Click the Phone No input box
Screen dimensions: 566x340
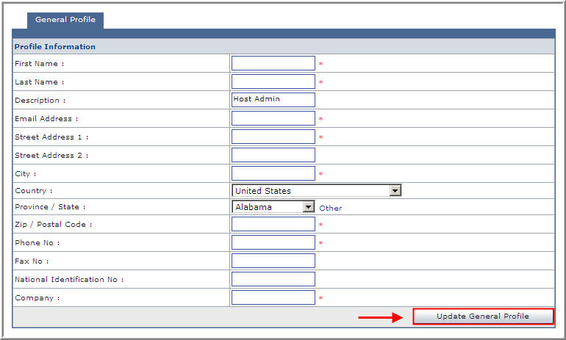[x=273, y=242]
